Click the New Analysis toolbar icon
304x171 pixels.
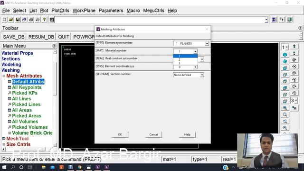(4, 19)
